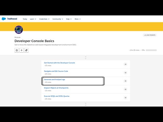The height and width of the screenshot is (122, 163).
Task: Click arrow icon for Inspect Objects unit
Action: pyautogui.click(x=125, y=89)
